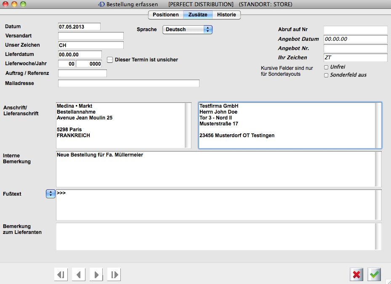Cancel with the red X icon
This screenshot has width=391, height=284.
click(356, 275)
